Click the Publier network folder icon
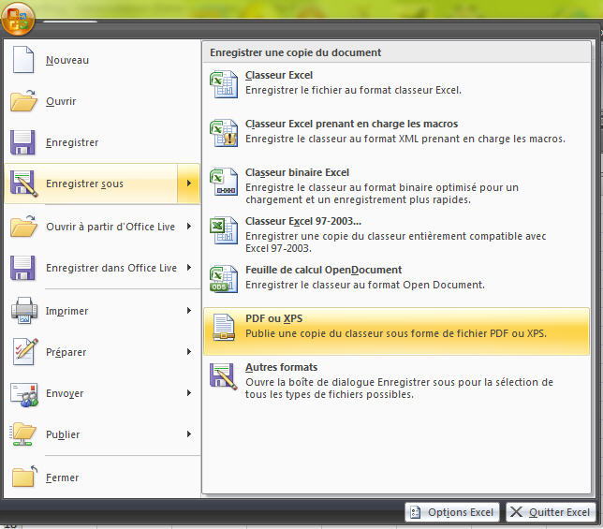The image size is (603, 529). click(23, 434)
